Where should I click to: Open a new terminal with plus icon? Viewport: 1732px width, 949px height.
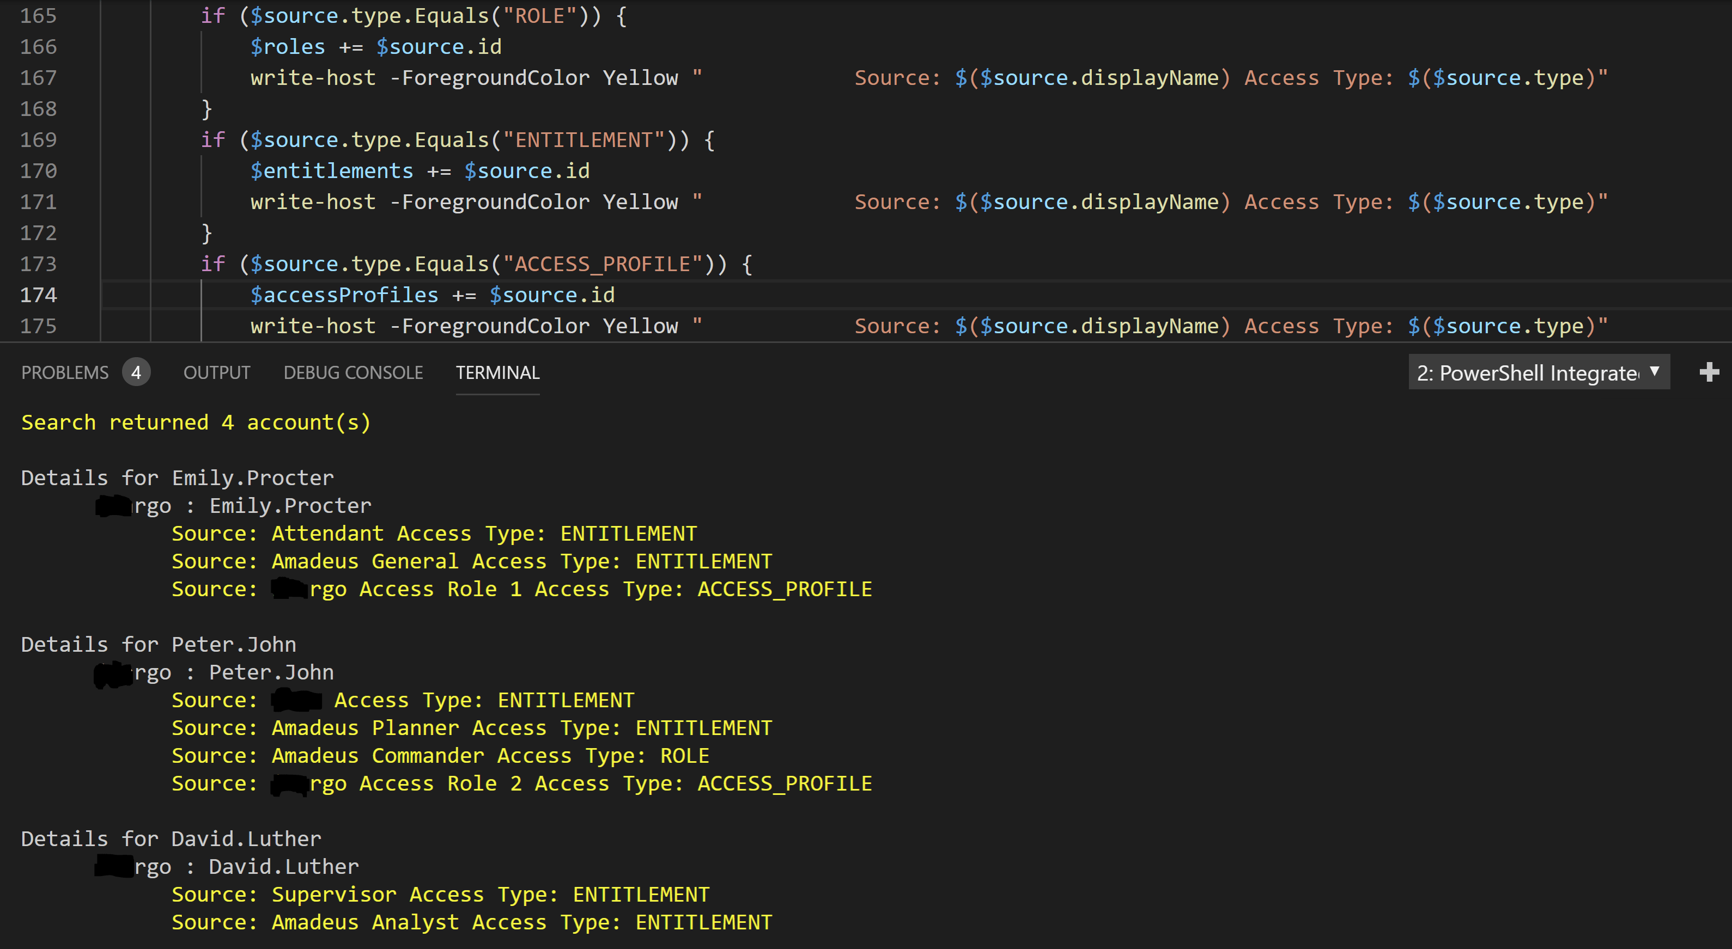tap(1709, 372)
